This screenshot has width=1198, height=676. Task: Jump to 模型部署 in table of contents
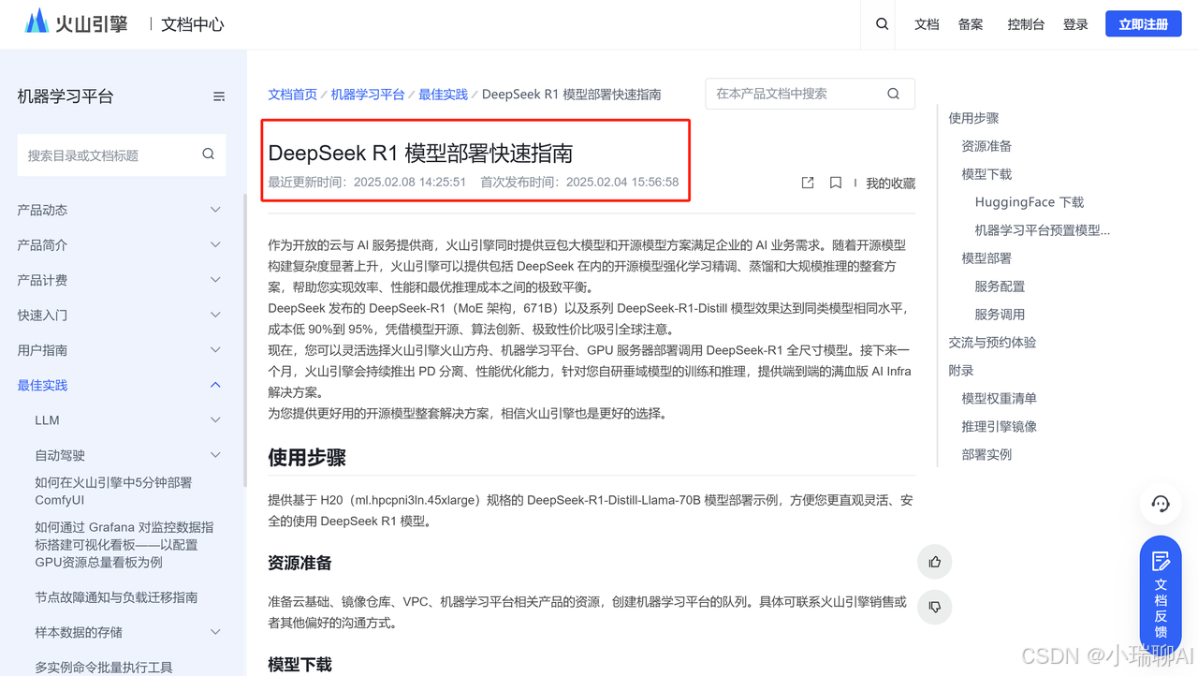(986, 258)
